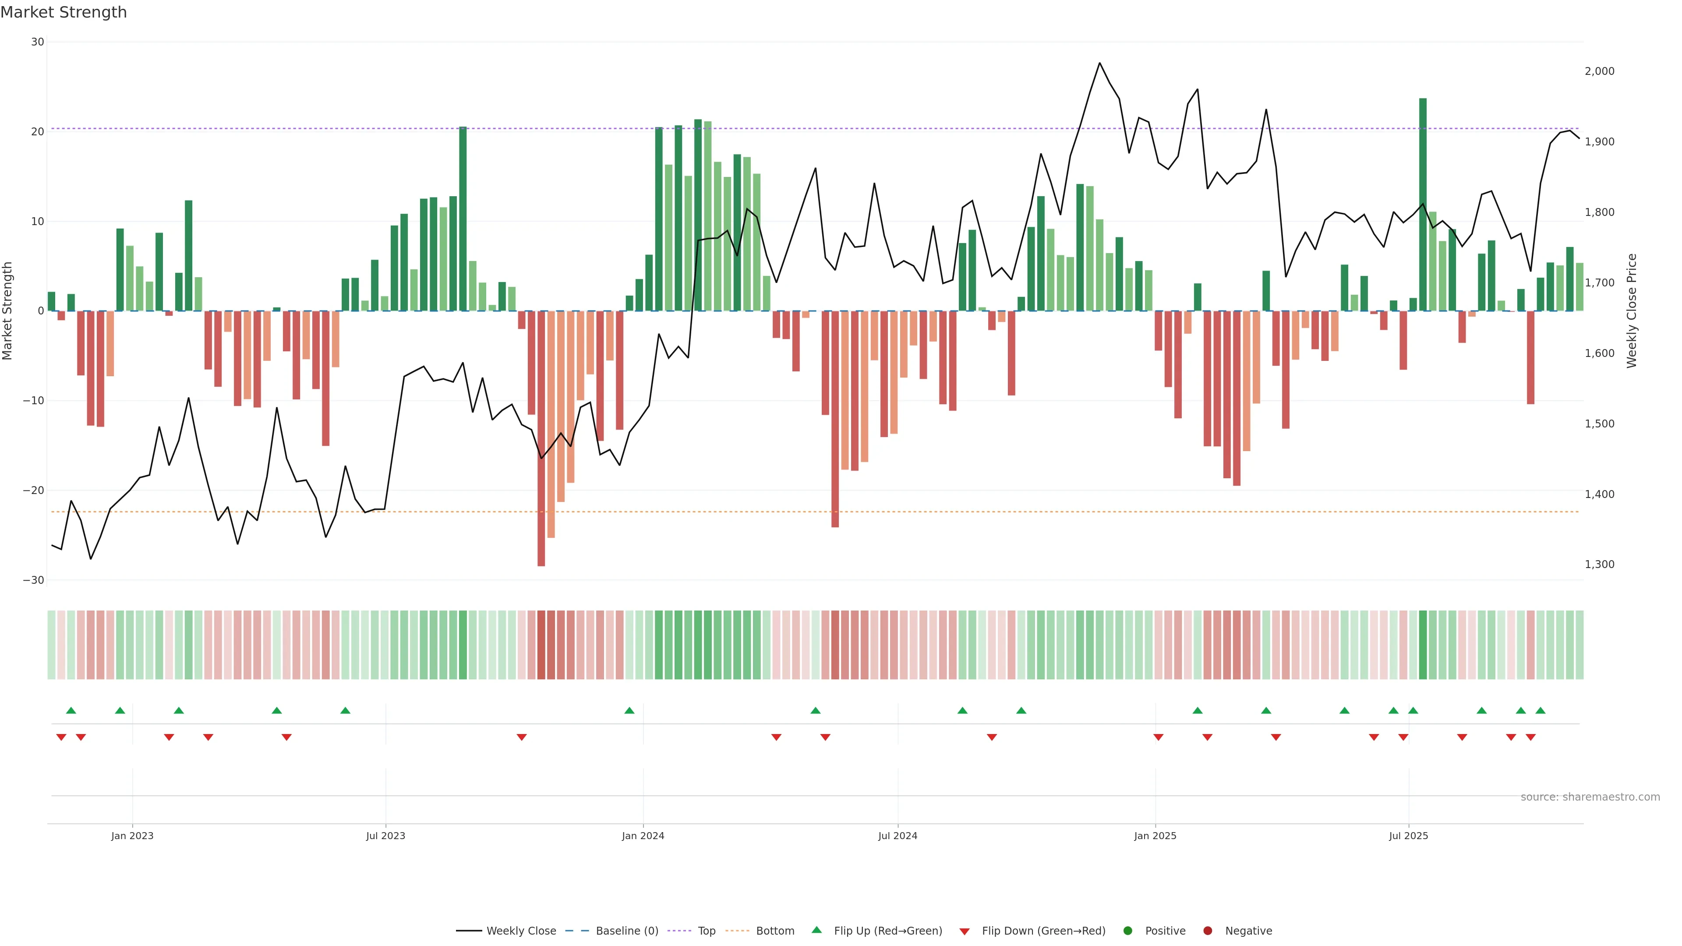Viewport: 1682px width, 946px height.
Task: Click the first red flip-down triangle marker
Action: click(61, 737)
